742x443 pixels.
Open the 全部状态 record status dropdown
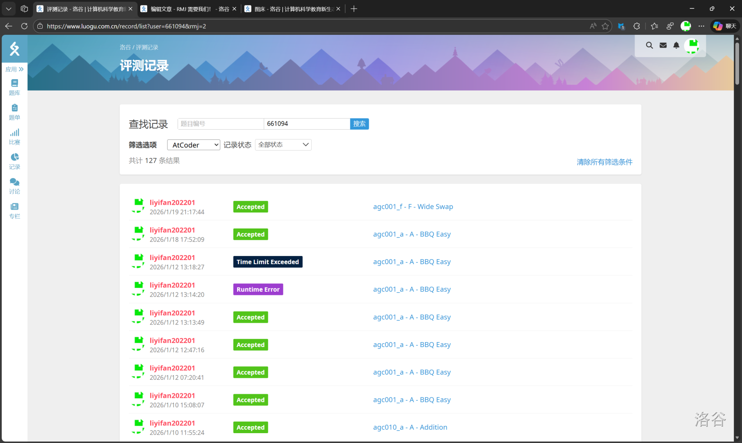(283, 145)
